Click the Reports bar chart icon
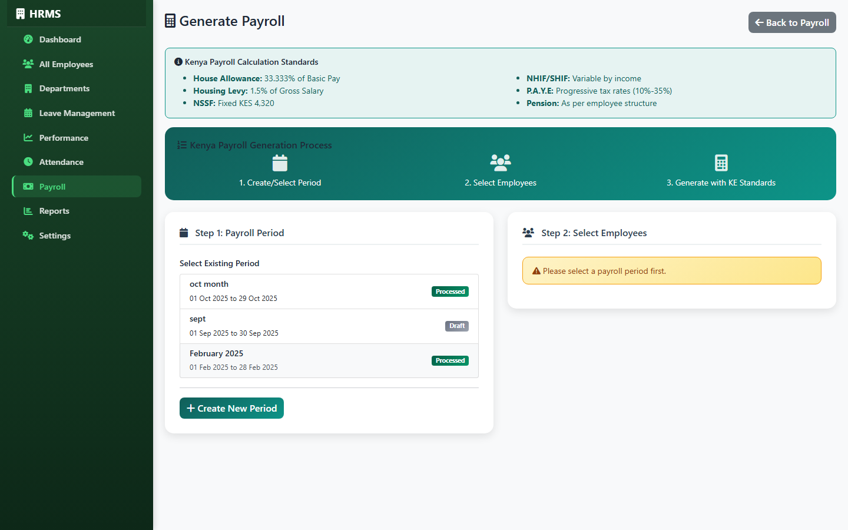The width and height of the screenshot is (848, 530). coord(28,211)
